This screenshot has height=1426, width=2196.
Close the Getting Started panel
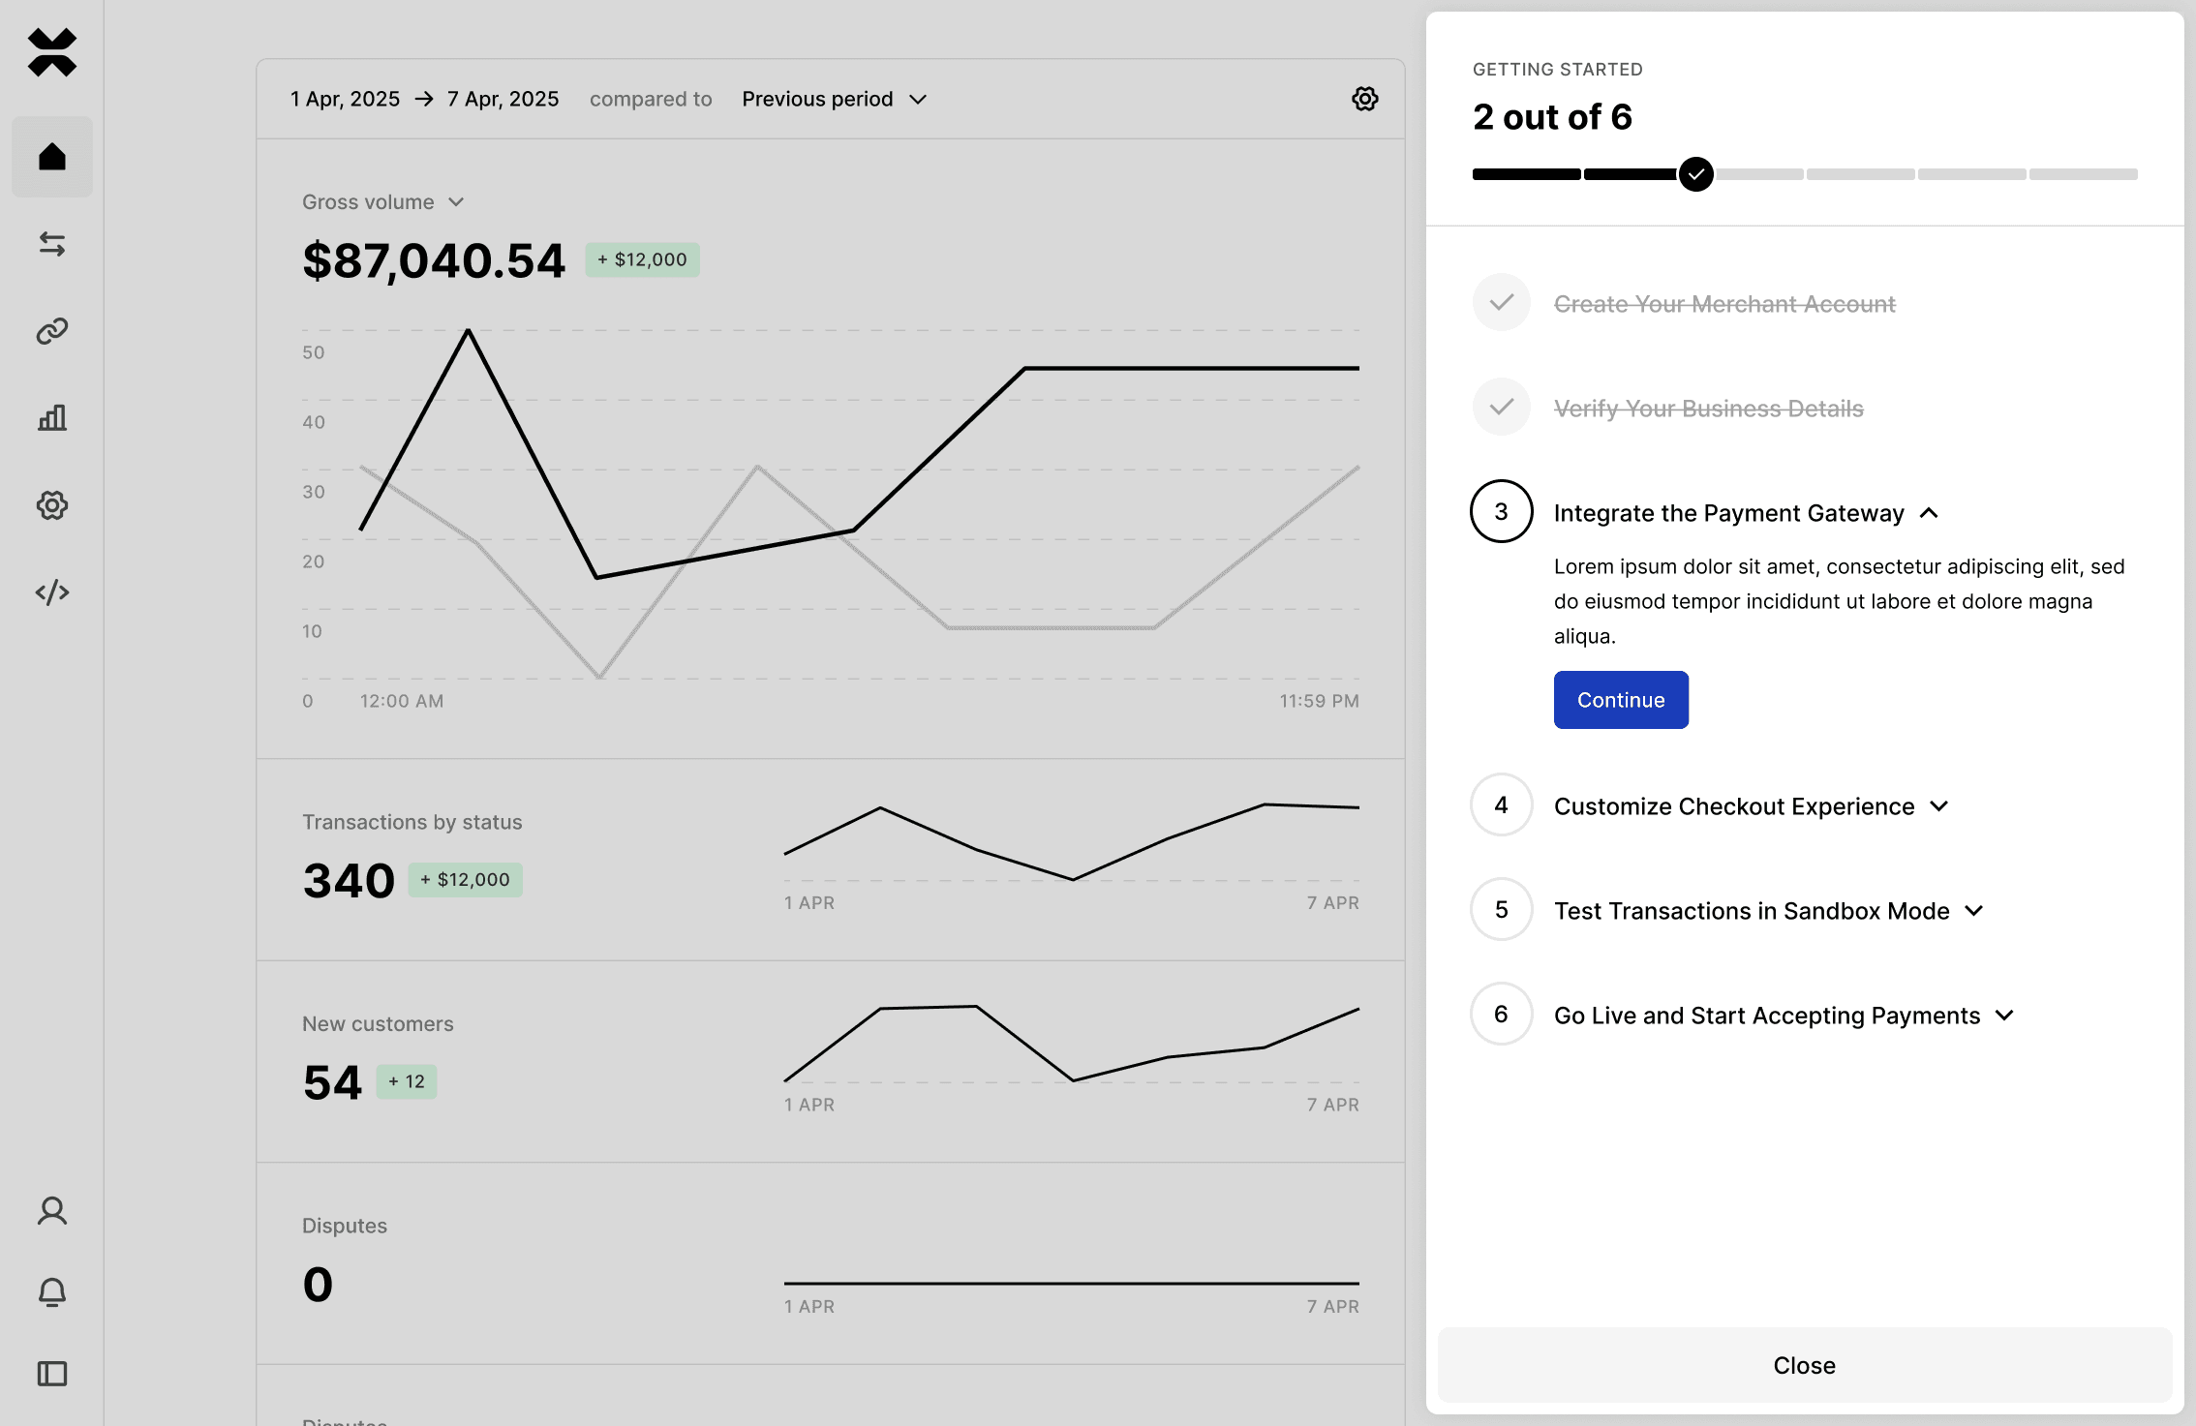pos(1804,1365)
